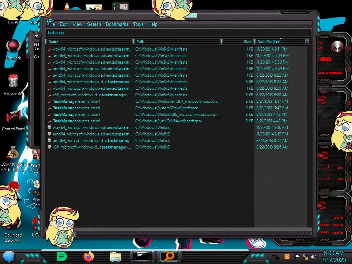352x264 pixels.
Task: Open the Help menu
Action: 153,24
